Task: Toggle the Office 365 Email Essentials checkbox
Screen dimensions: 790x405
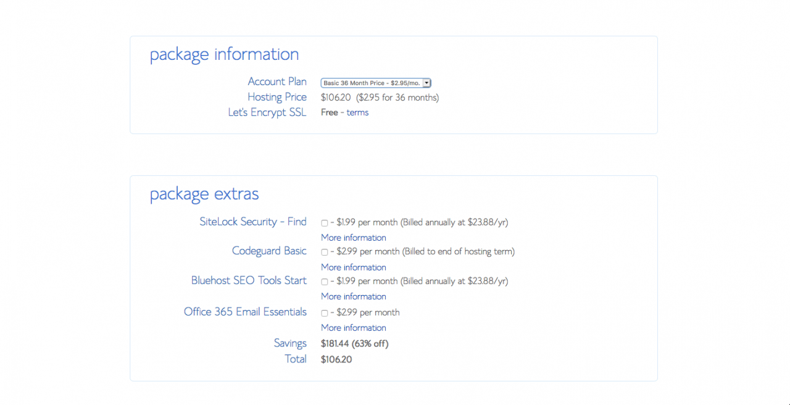Action: (325, 313)
